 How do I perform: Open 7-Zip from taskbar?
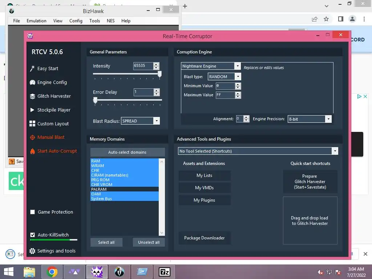click(165, 272)
